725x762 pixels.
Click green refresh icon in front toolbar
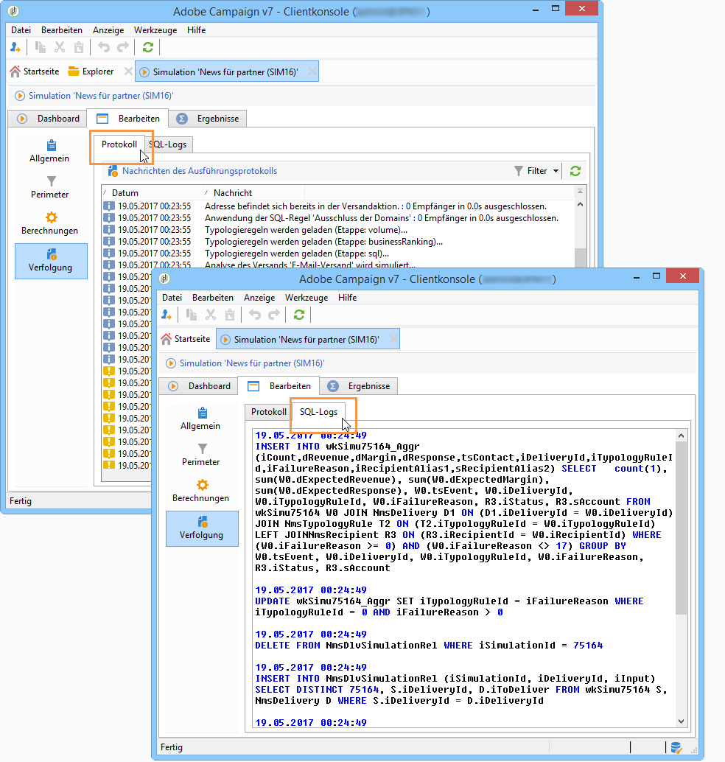pyautogui.click(x=298, y=315)
